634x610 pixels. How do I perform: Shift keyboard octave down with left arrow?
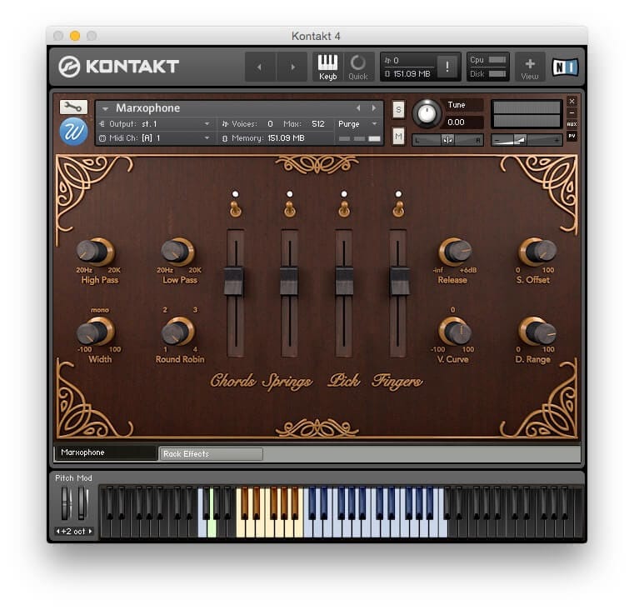(57, 531)
